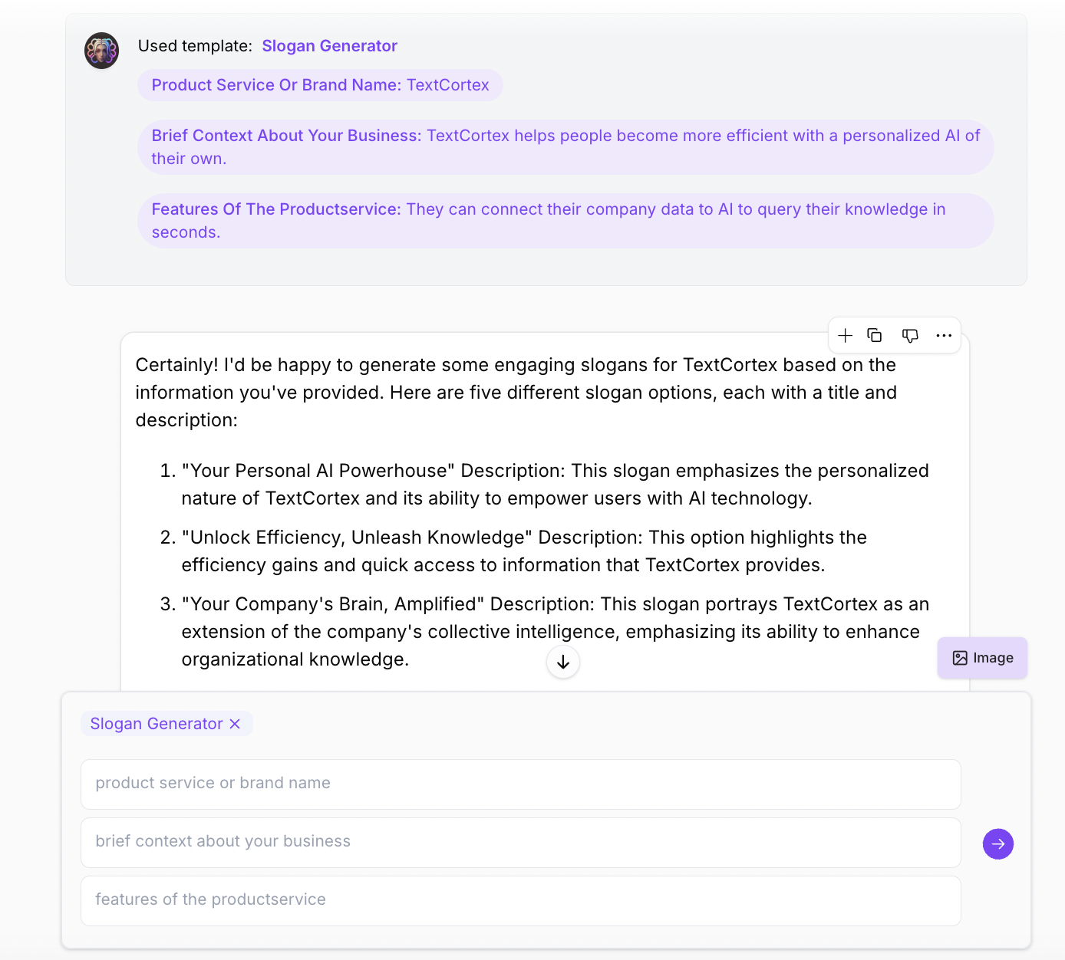
Task: Click the 'Your Personal AI Powerhouse' slogan text
Action: pyautogui.click(x=318, y=471)
